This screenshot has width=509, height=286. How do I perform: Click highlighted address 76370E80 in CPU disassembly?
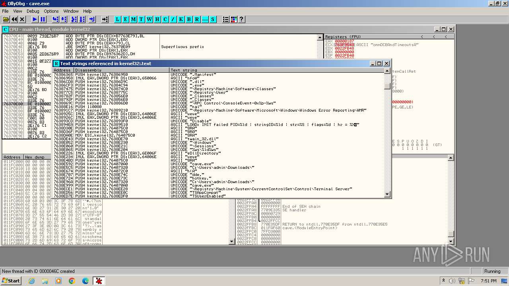(13, 104)
